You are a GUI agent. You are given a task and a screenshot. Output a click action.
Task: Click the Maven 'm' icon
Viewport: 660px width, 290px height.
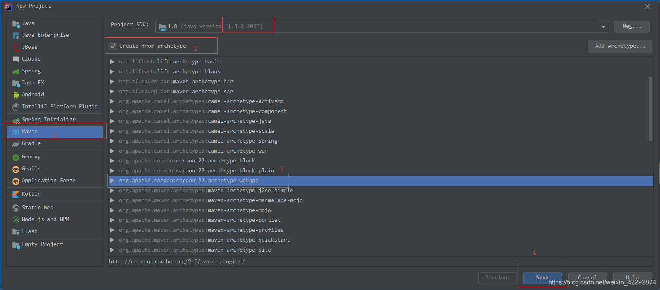click(16, 132)
